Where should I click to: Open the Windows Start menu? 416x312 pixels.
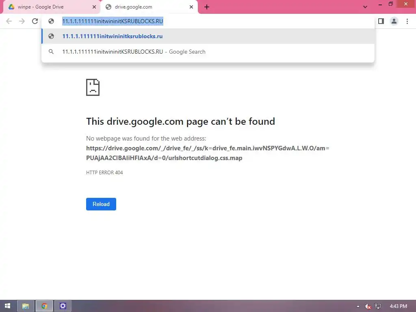point(7,306)
